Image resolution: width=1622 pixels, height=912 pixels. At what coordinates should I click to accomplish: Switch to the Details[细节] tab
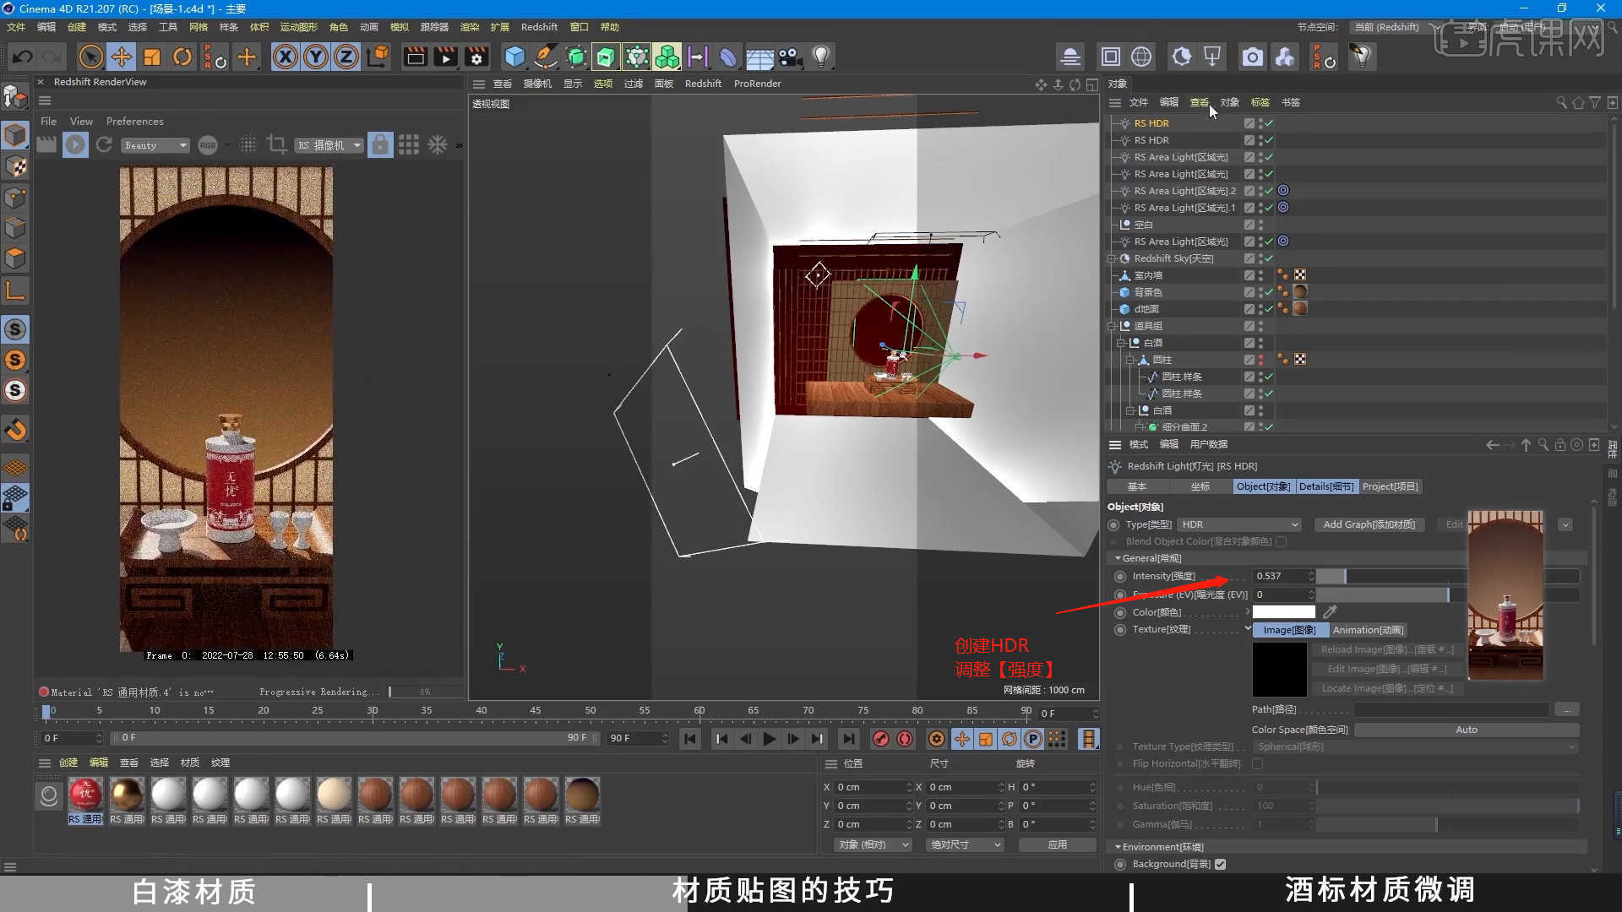coord(1326,486)
